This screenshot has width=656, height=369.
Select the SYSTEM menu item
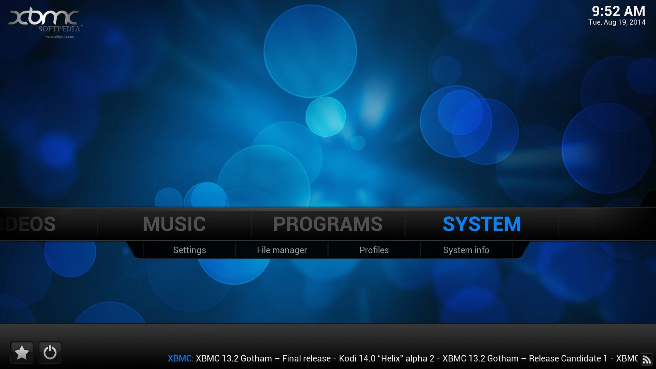(481, 224)
